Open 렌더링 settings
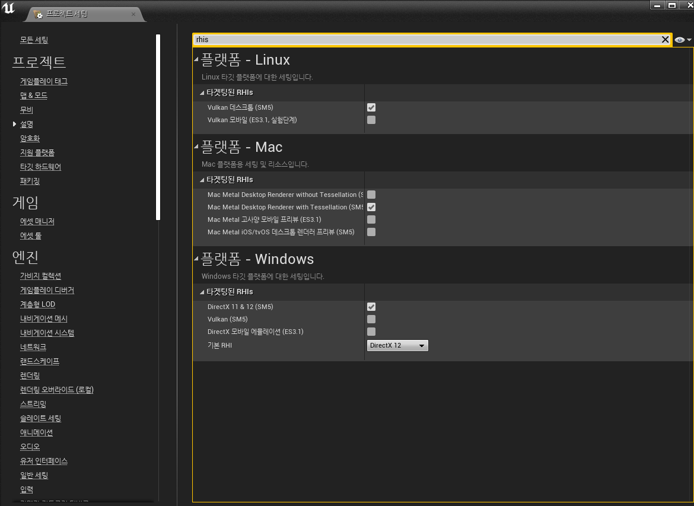Image resolution: width=694 pixels, height=506 pixels. tap(30, 375)
